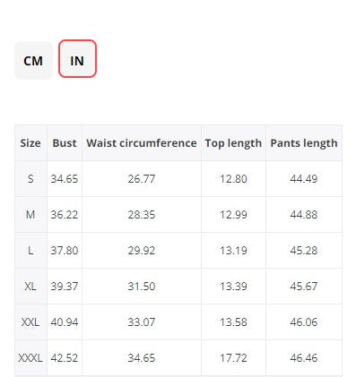Switch units to CM

pyautogui.click(x=33, y=61)
